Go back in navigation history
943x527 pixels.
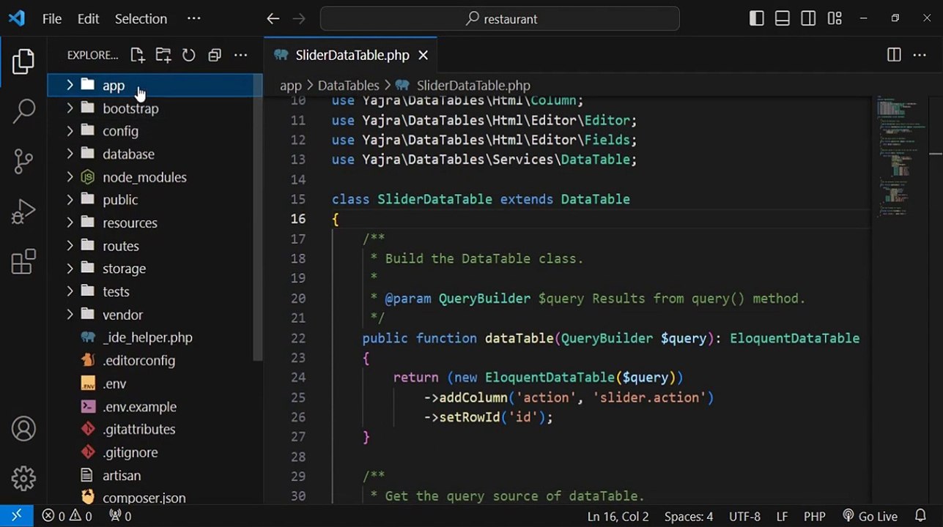point(273,19)
